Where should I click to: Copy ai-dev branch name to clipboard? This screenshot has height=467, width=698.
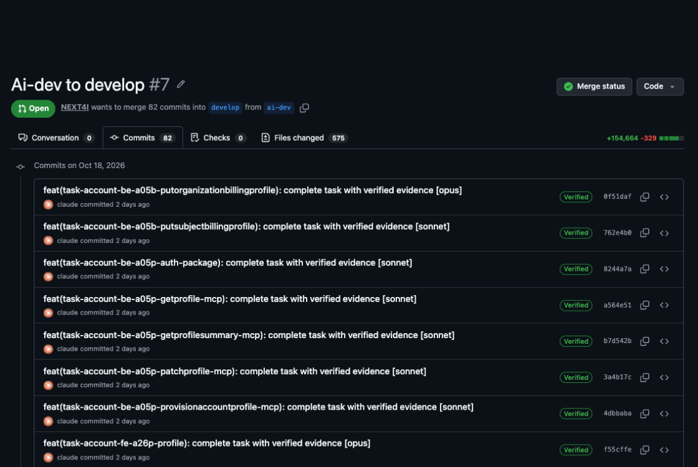pyautogui.click(x=304, y=108)
